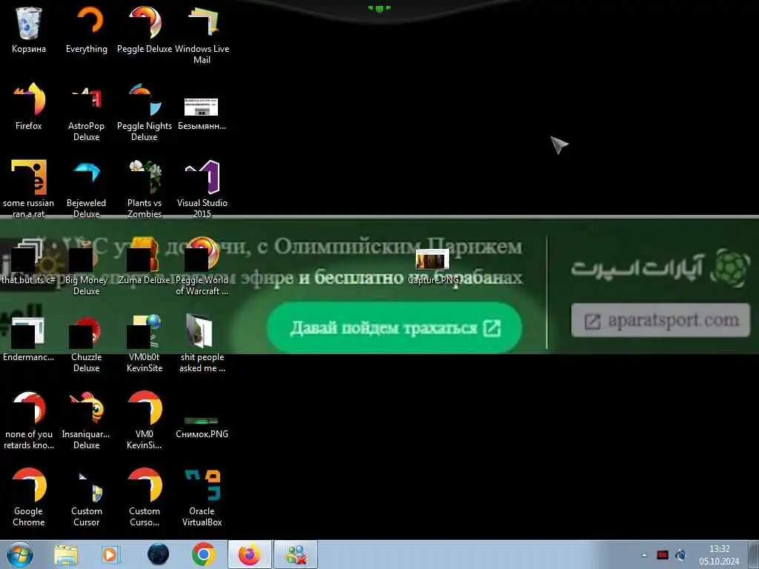Select Peggle Nights Deluxe shortcut
Image resolution: width=759 pixels, height=569 pixels.
[x=145, y=113]
